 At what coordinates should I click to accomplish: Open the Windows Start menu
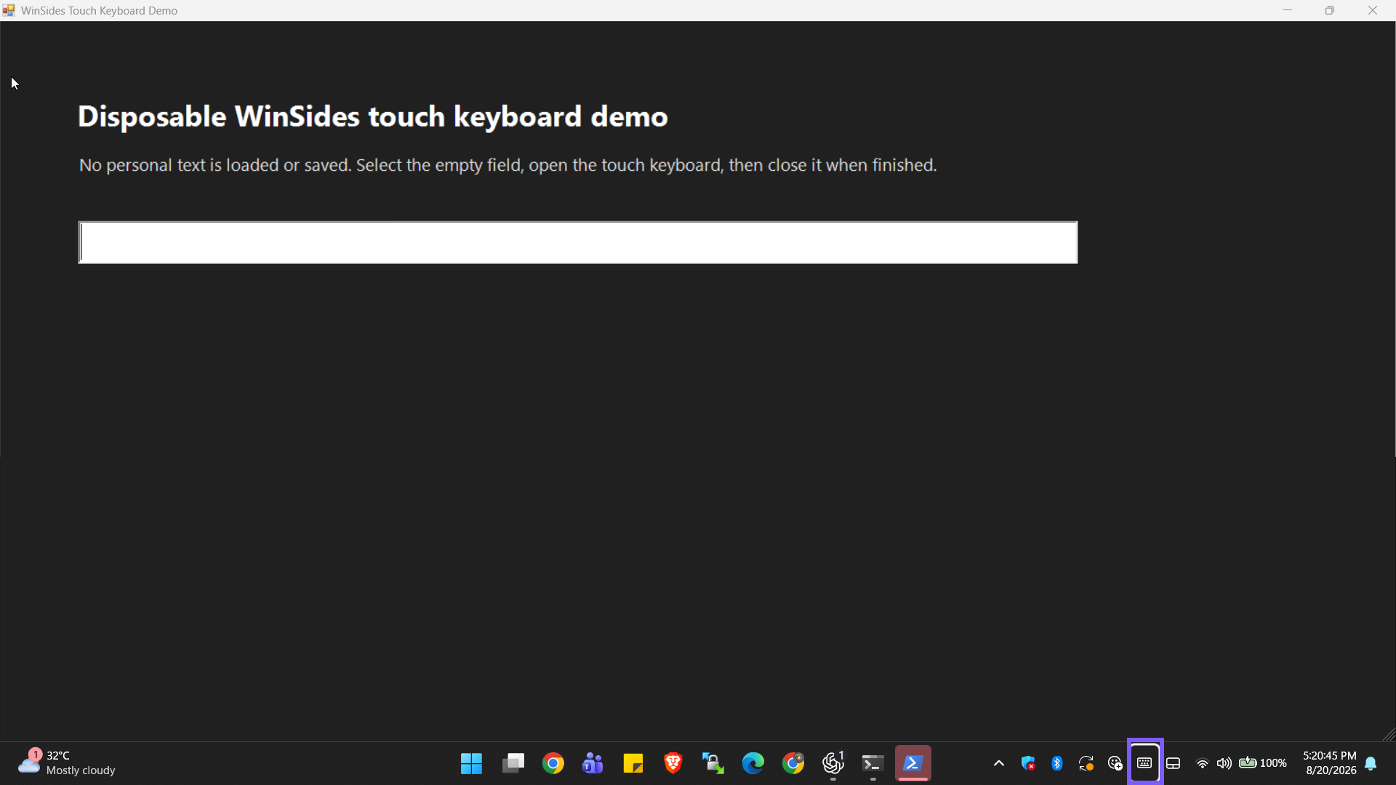pyautogui.click(x=471, y=763)
